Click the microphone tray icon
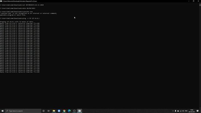The image size is (201, 113). 176,111
